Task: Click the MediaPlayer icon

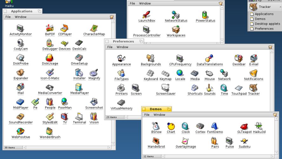Action: pos(79,87)
